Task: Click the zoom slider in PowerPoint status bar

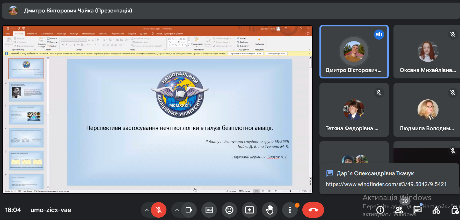Action: (290, 191)
